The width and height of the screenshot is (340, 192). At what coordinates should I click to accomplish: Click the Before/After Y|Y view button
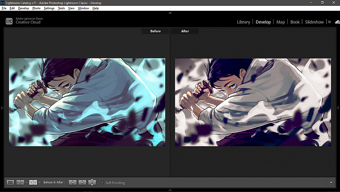[x=33, y=182]
